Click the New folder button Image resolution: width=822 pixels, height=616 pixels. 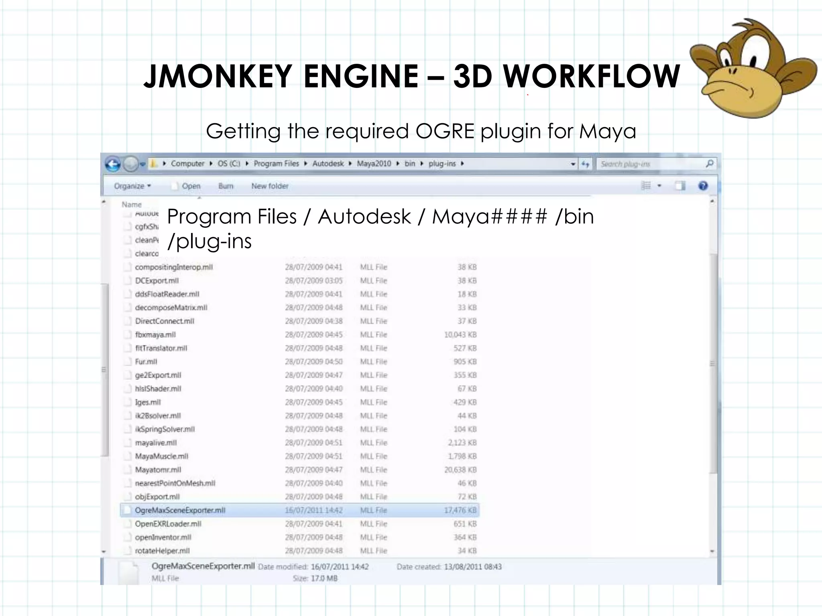[x=270, y=186]
